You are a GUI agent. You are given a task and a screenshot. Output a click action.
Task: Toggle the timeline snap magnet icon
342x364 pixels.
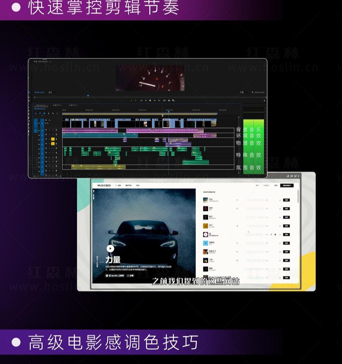tap(40, 113)
